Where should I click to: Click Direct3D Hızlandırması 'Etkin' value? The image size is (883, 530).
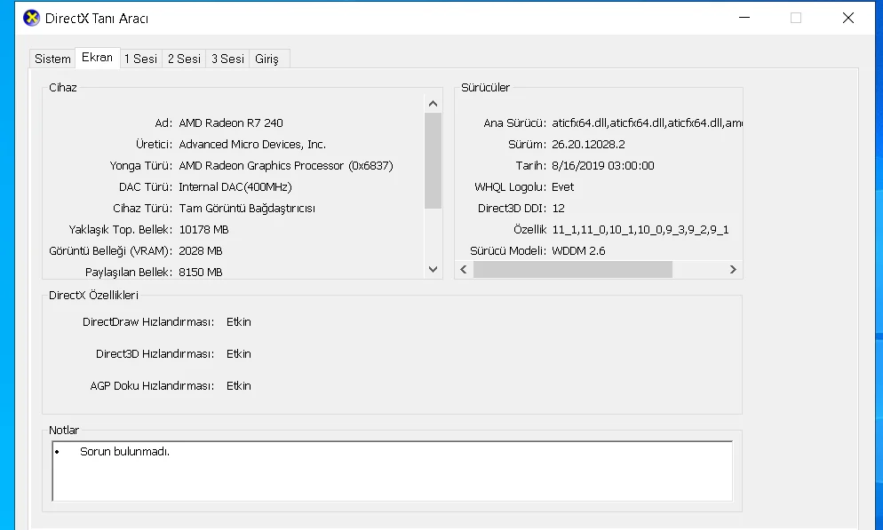pyautogui.click(x=239, y=354)
